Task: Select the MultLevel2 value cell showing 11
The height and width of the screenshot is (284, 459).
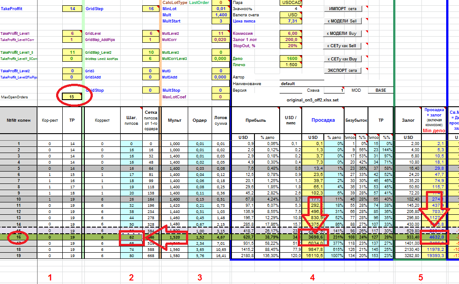Action: [221, 34]
